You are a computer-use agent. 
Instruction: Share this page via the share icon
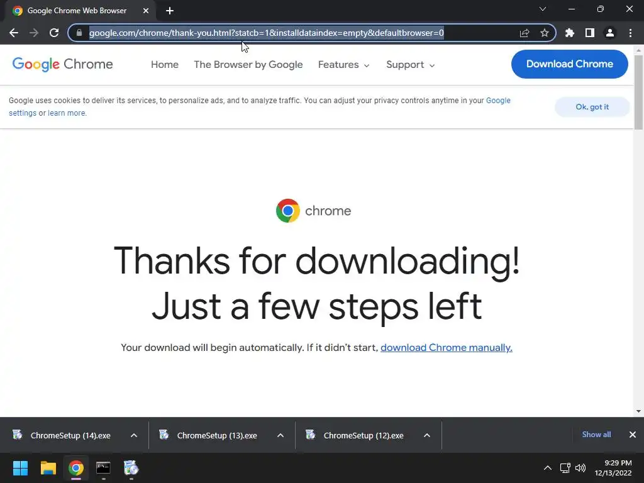coord(525,33)
